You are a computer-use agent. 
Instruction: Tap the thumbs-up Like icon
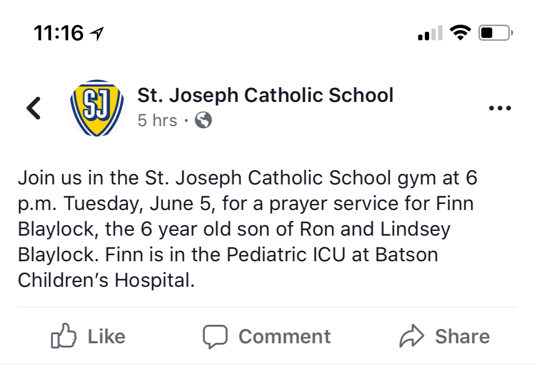click(64, 336)
